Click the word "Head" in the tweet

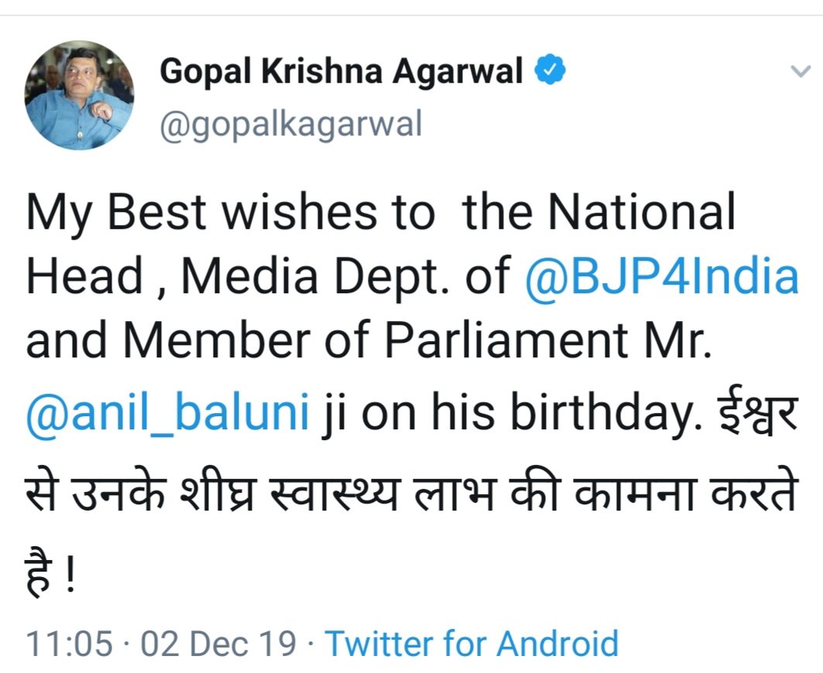pos(84,276)
